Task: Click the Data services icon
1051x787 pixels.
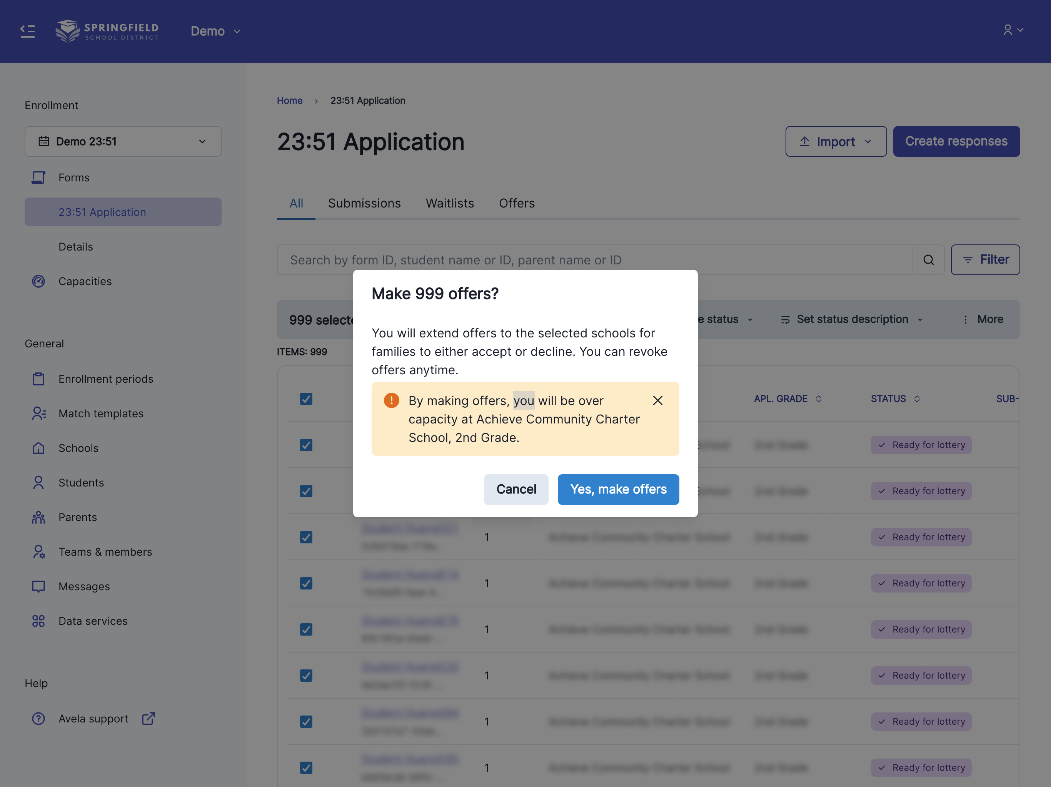Action: 38,621
